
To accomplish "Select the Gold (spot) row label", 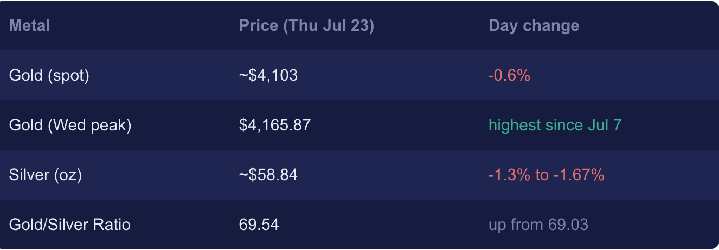I will (49, 75).
